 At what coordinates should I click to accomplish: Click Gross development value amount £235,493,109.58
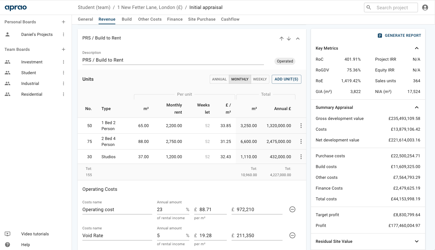(x=404, y=118)
